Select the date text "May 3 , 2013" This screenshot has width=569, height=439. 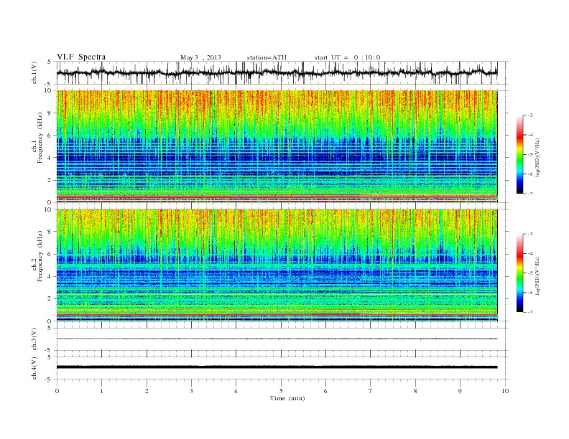pos(200,57)
